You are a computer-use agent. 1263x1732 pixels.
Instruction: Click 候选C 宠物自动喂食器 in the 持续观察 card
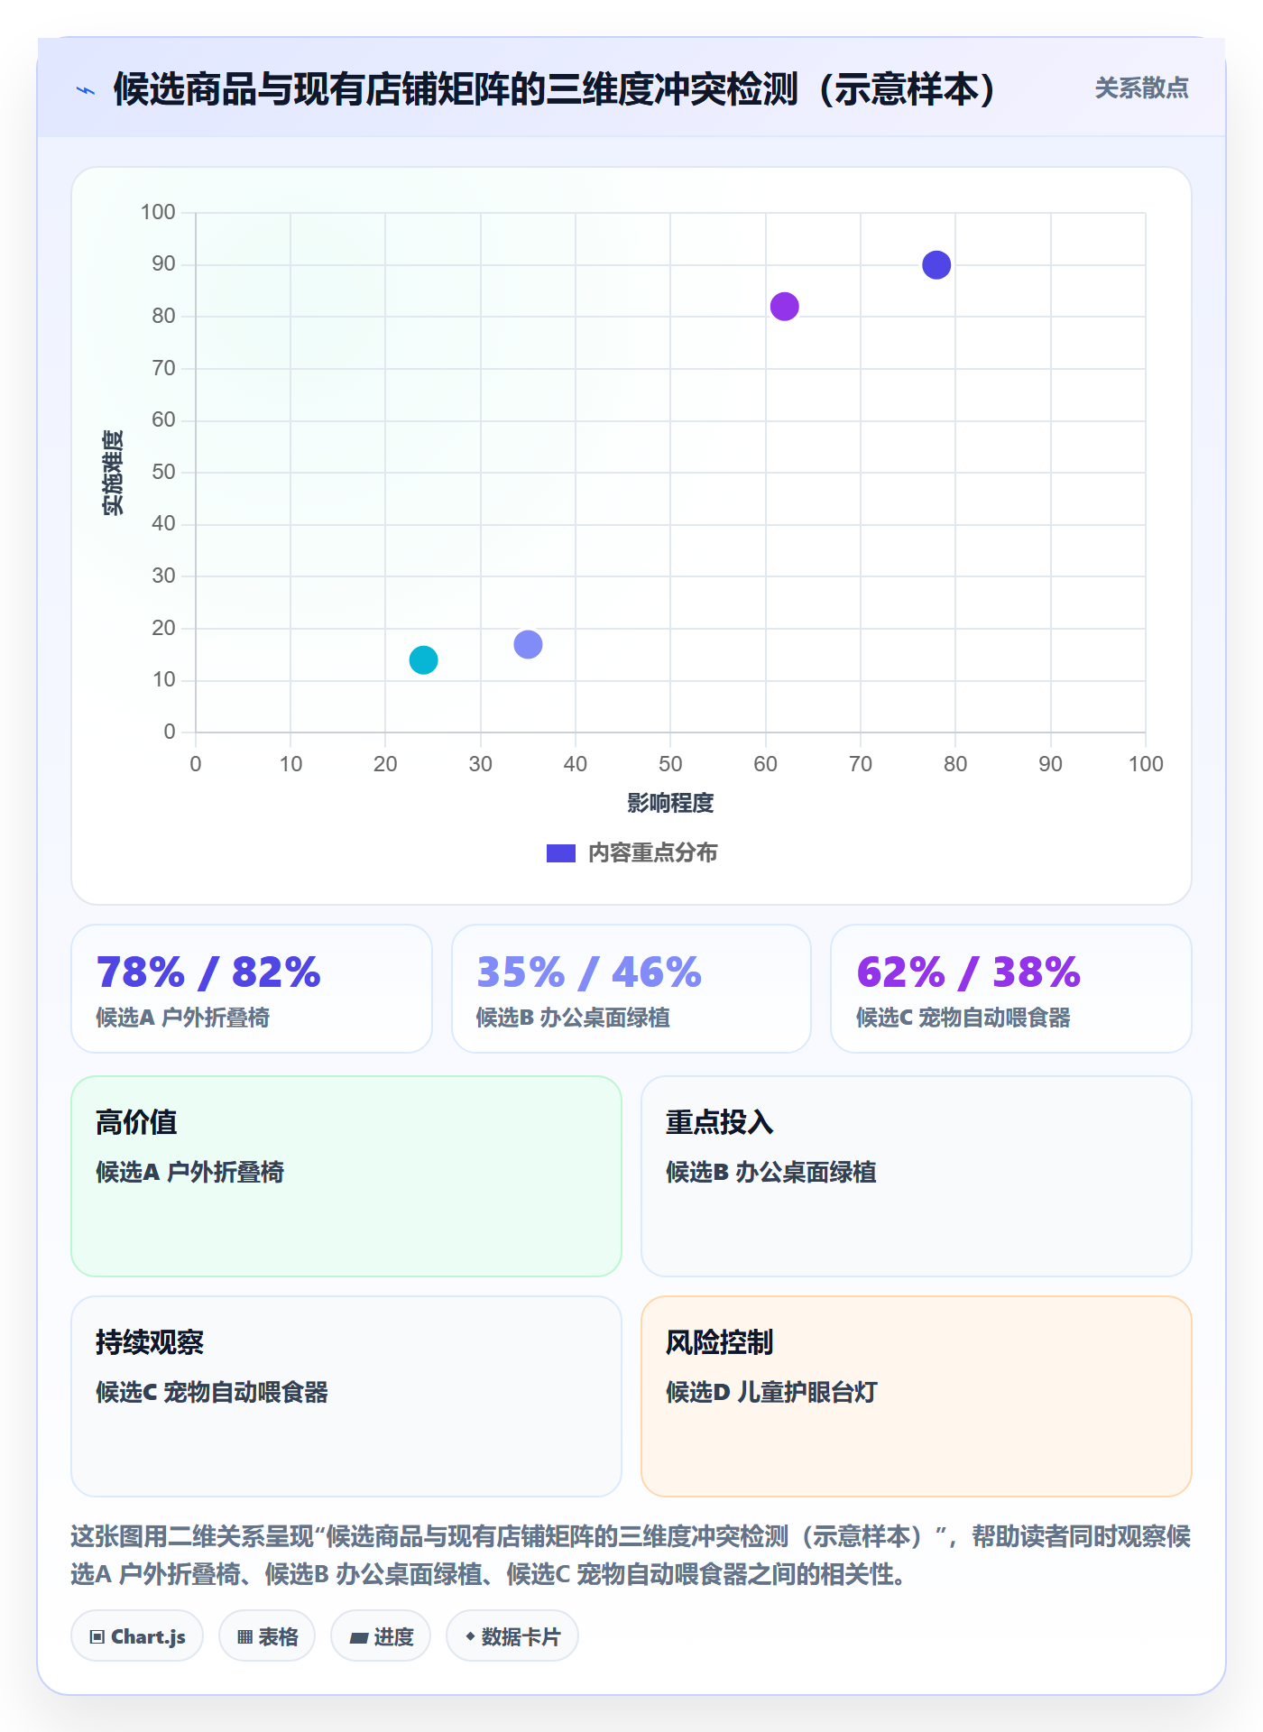coord(212,1392)
